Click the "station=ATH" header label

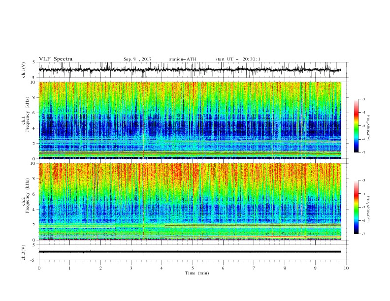point(183,59)
